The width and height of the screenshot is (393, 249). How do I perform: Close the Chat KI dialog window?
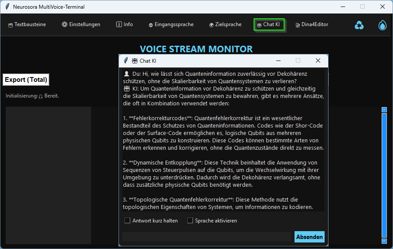318,61
